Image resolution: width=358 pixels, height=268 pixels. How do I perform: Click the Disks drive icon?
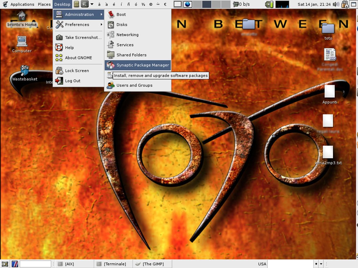point(111,24)
